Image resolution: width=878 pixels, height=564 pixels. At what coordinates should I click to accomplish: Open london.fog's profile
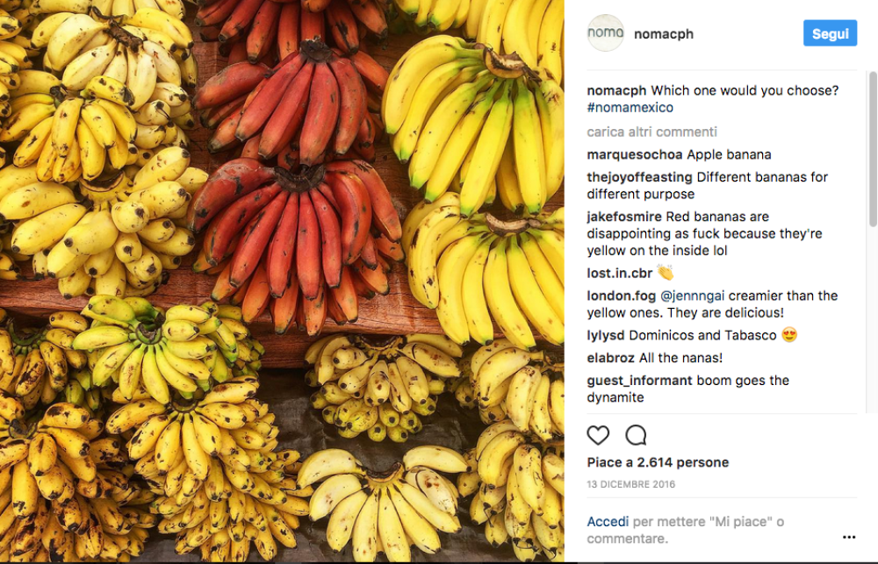(x=620, y=296)
